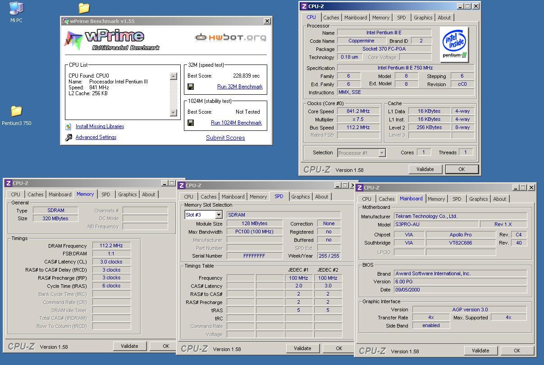Click the CAS# Latency 3.0 clocks value
The width and height of the screenshot is (544, 365).
pos(111,262)
